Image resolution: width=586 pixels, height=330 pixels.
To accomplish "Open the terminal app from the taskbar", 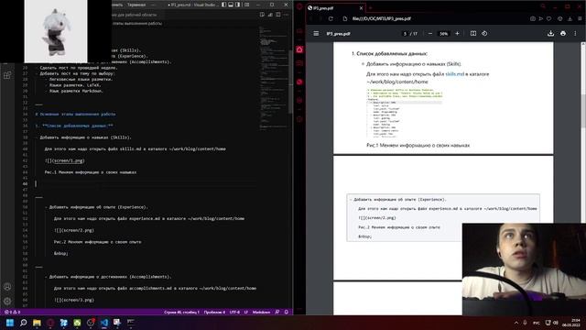I will (x=131, y=323).
